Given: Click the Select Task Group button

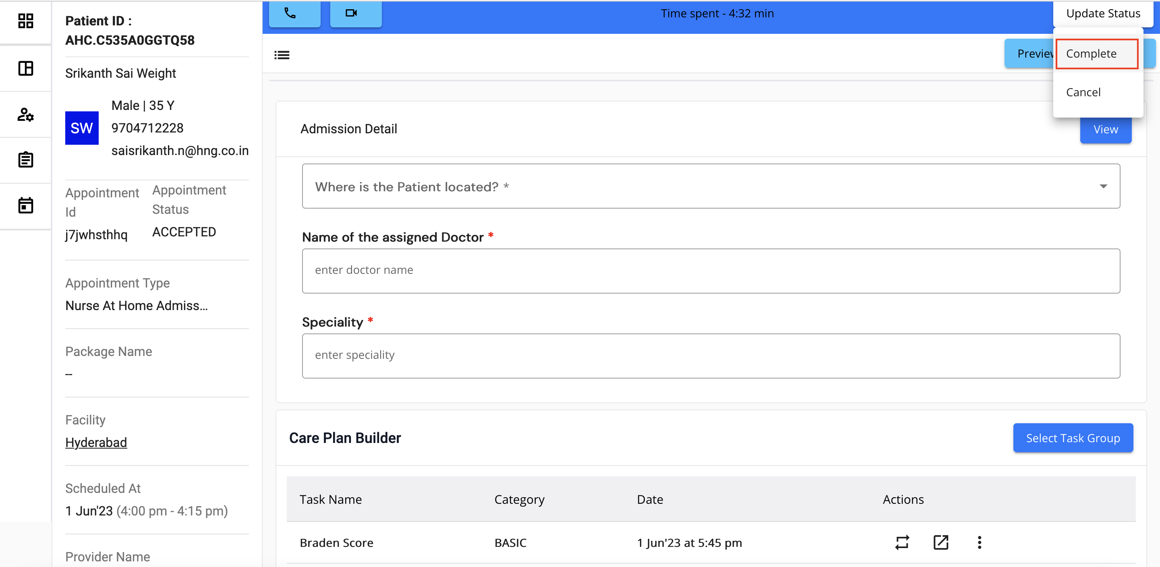Looking at the screenshot, I should coord(1073,438).
